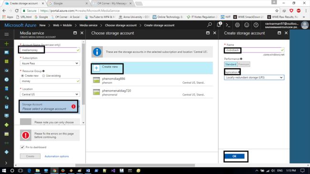Open Task View on taskbar
The height and width of the screenshot is (174, 310).
click(x=21, y=171)
